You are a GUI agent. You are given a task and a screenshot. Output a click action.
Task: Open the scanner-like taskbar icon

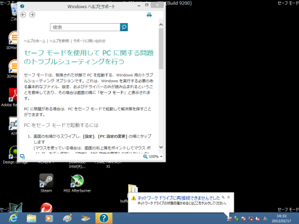85,218
